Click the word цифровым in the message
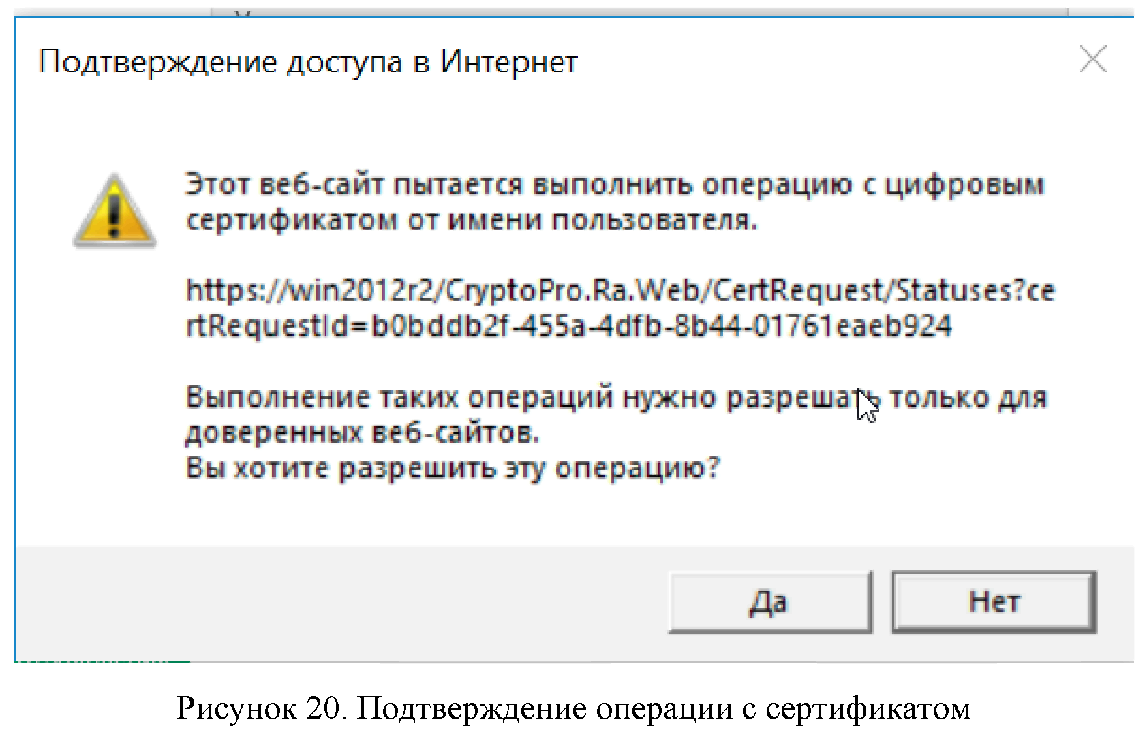 964,185
